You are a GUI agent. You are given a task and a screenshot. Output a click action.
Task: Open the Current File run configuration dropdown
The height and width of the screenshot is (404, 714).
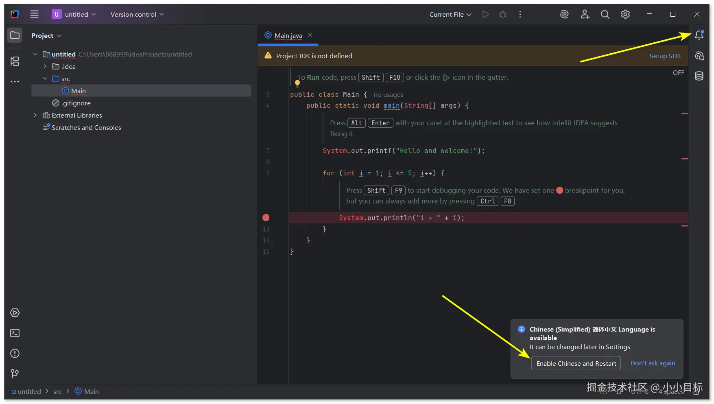(x=450, y=14)
